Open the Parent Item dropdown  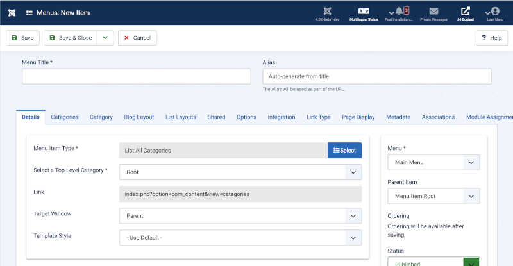(433, 196)
